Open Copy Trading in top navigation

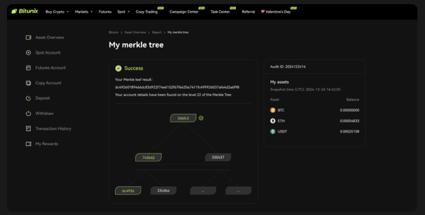click(x=147, y=12)
